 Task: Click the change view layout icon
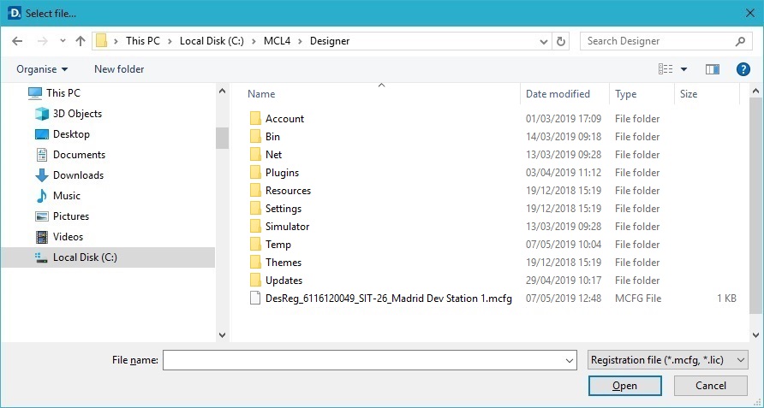666,69
